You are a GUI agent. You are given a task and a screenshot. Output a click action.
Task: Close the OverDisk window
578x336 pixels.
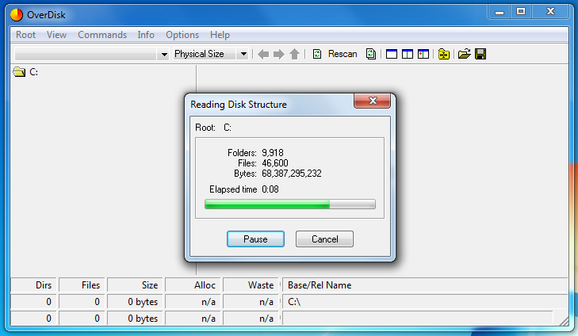(x=550, y=12)
